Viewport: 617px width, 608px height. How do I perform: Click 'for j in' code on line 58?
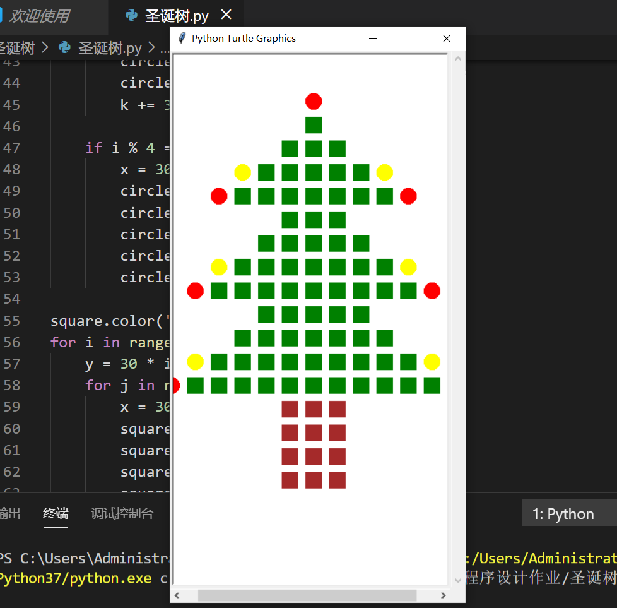pyautogui.click(x=120, y=386)
